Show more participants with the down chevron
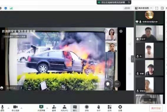 coord(150,100)
